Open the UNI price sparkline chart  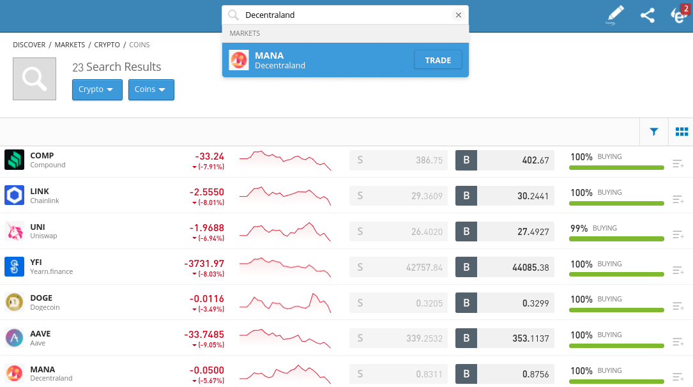click(x=285, y=231)
